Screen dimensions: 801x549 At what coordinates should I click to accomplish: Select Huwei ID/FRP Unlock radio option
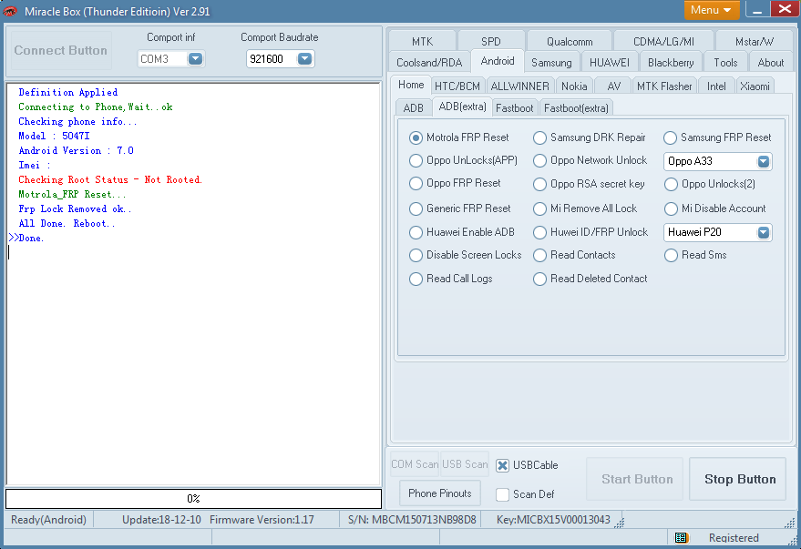[x=539, y=233]
